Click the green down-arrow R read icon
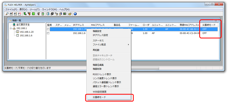This screenshot has width=228, height=102. click(25, 14)
